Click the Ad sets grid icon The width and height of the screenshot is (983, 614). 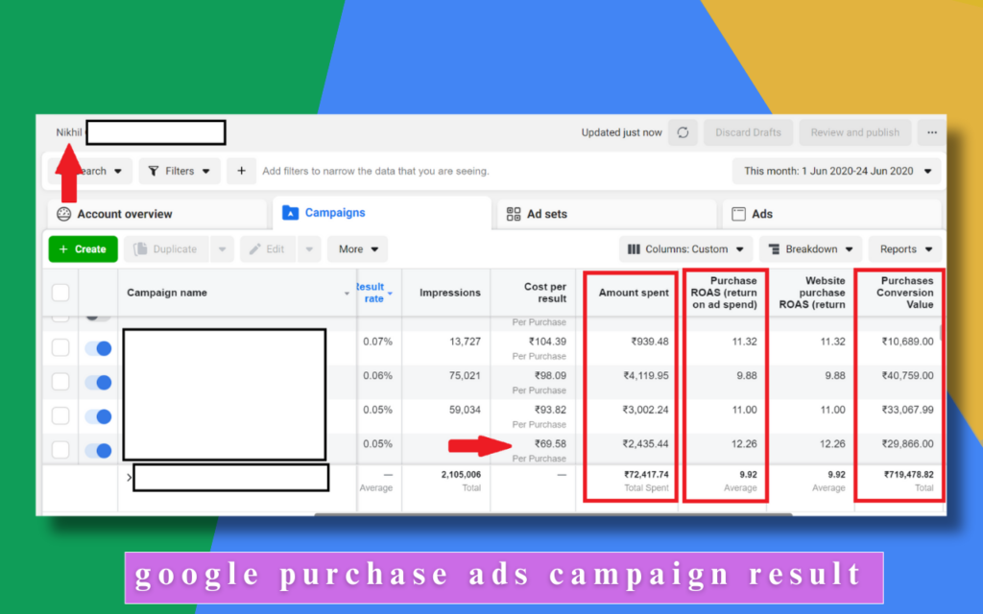[514, 214]
